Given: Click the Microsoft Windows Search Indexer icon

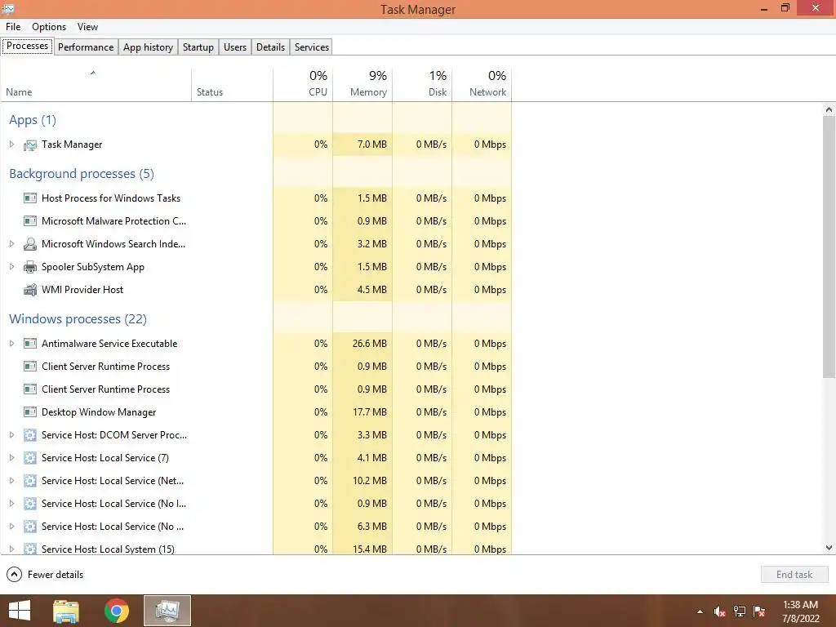Looking at the screenshot, I should [30, 244].
